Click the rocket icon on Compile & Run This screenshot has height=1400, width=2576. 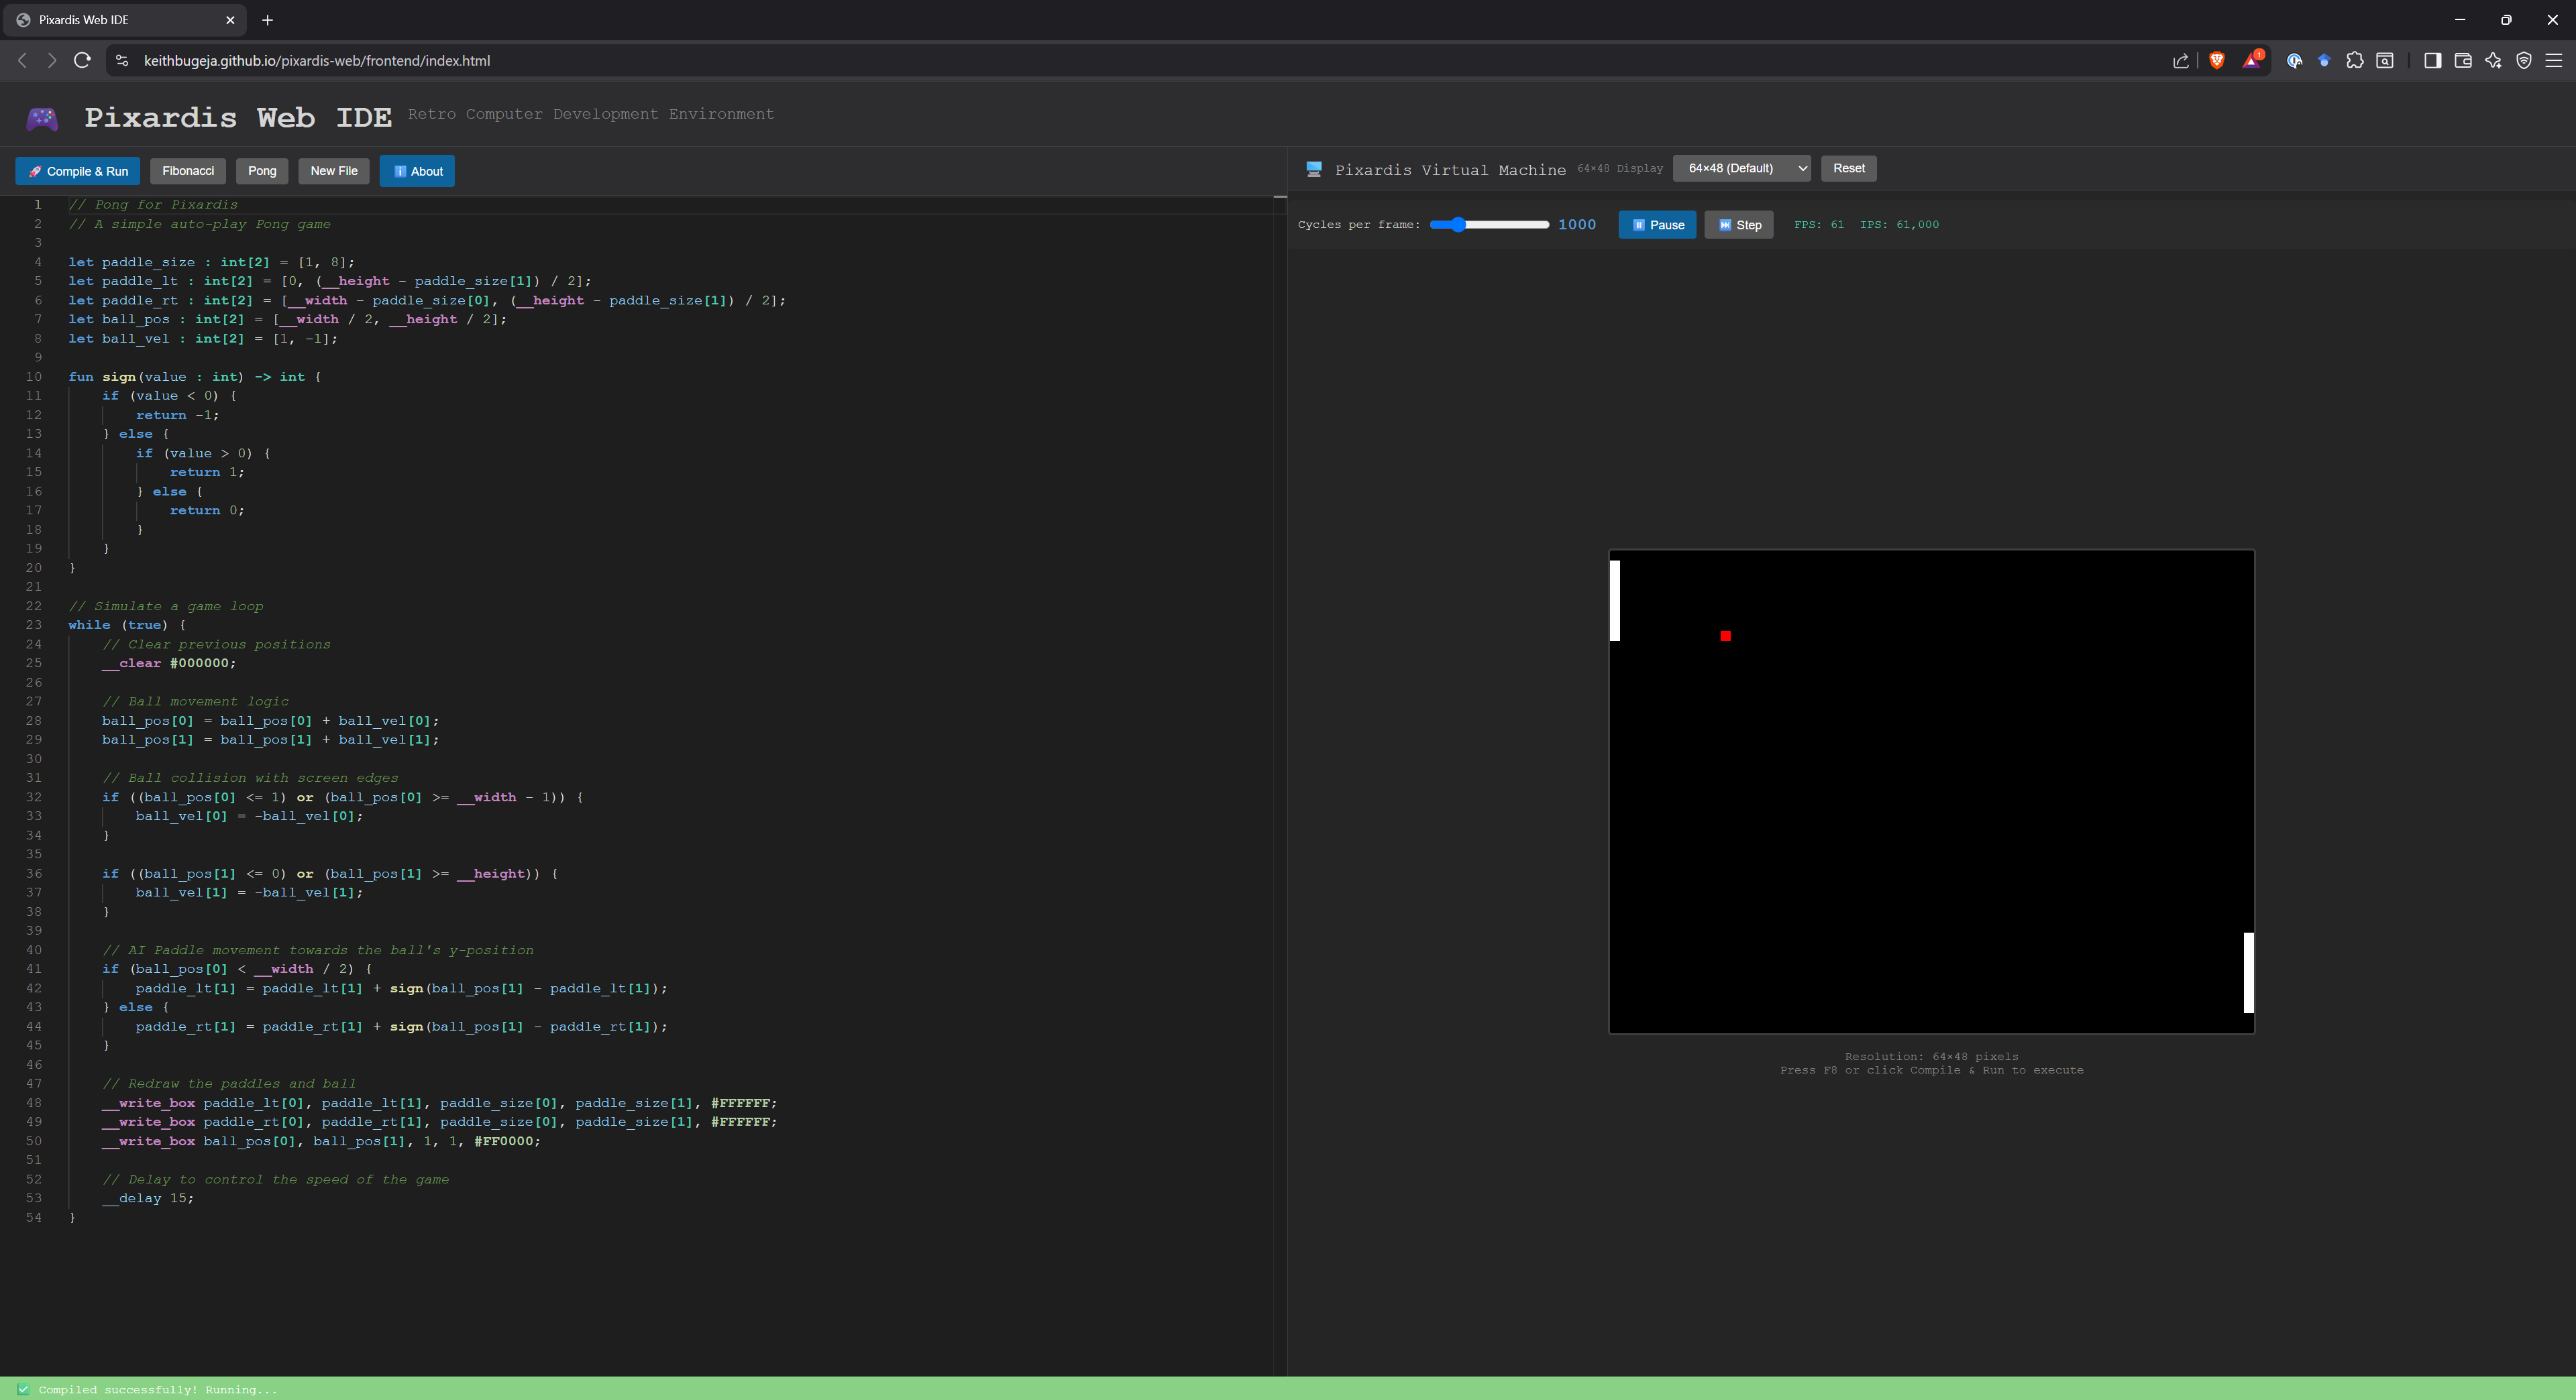pyautogui.click(x=34, y=171)
